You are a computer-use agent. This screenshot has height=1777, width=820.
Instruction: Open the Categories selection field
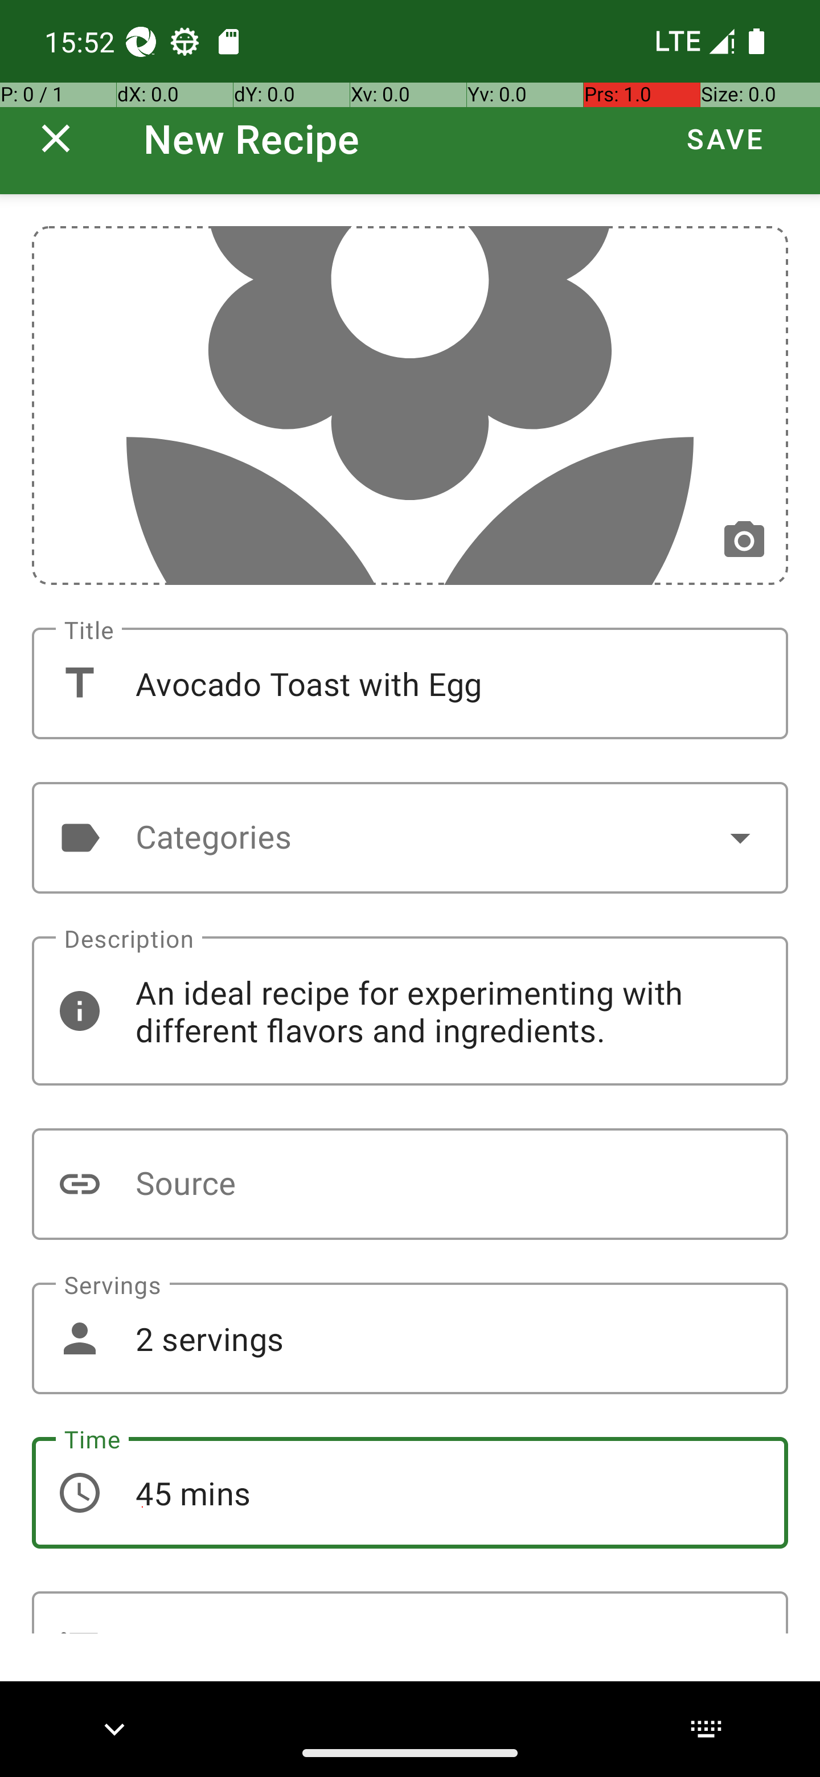tap(409, 837)
